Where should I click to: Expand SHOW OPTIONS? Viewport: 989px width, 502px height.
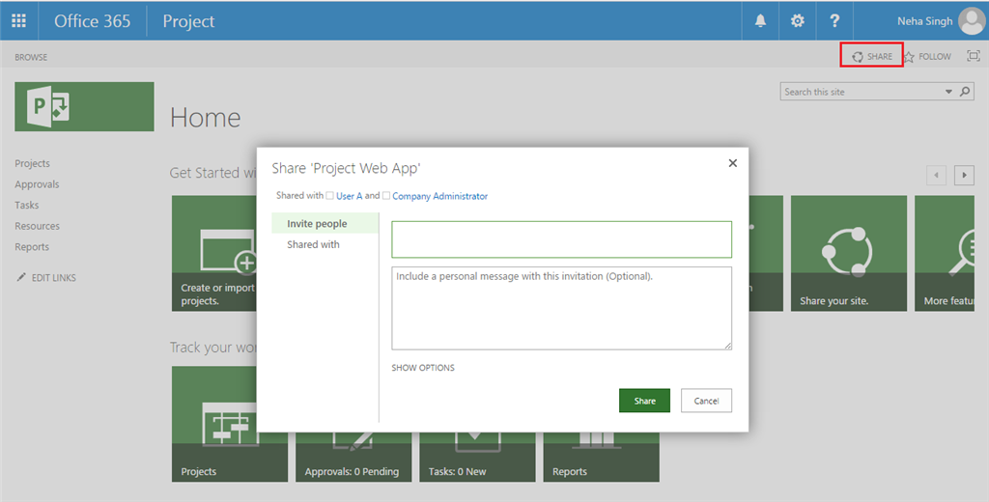pyautogui.click(x=423, y=368)
